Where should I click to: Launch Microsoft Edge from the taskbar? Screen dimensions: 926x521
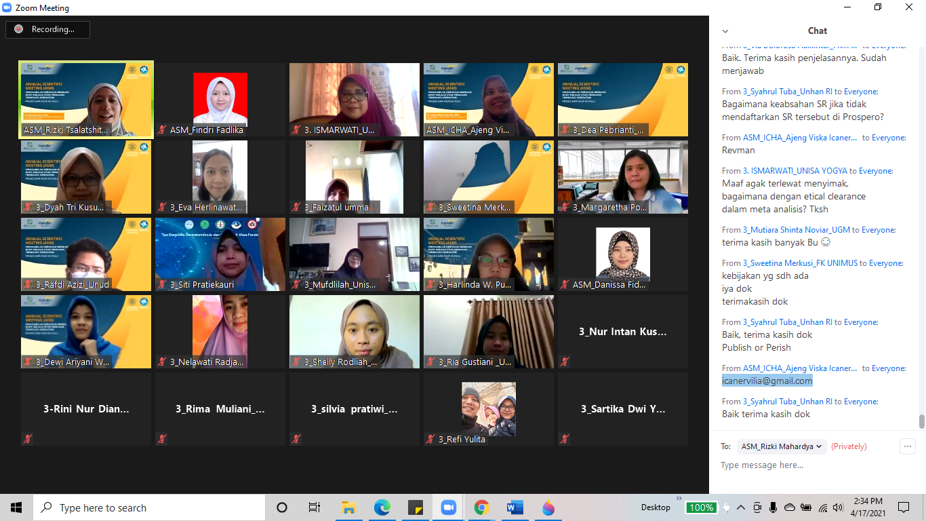point(382,507)
